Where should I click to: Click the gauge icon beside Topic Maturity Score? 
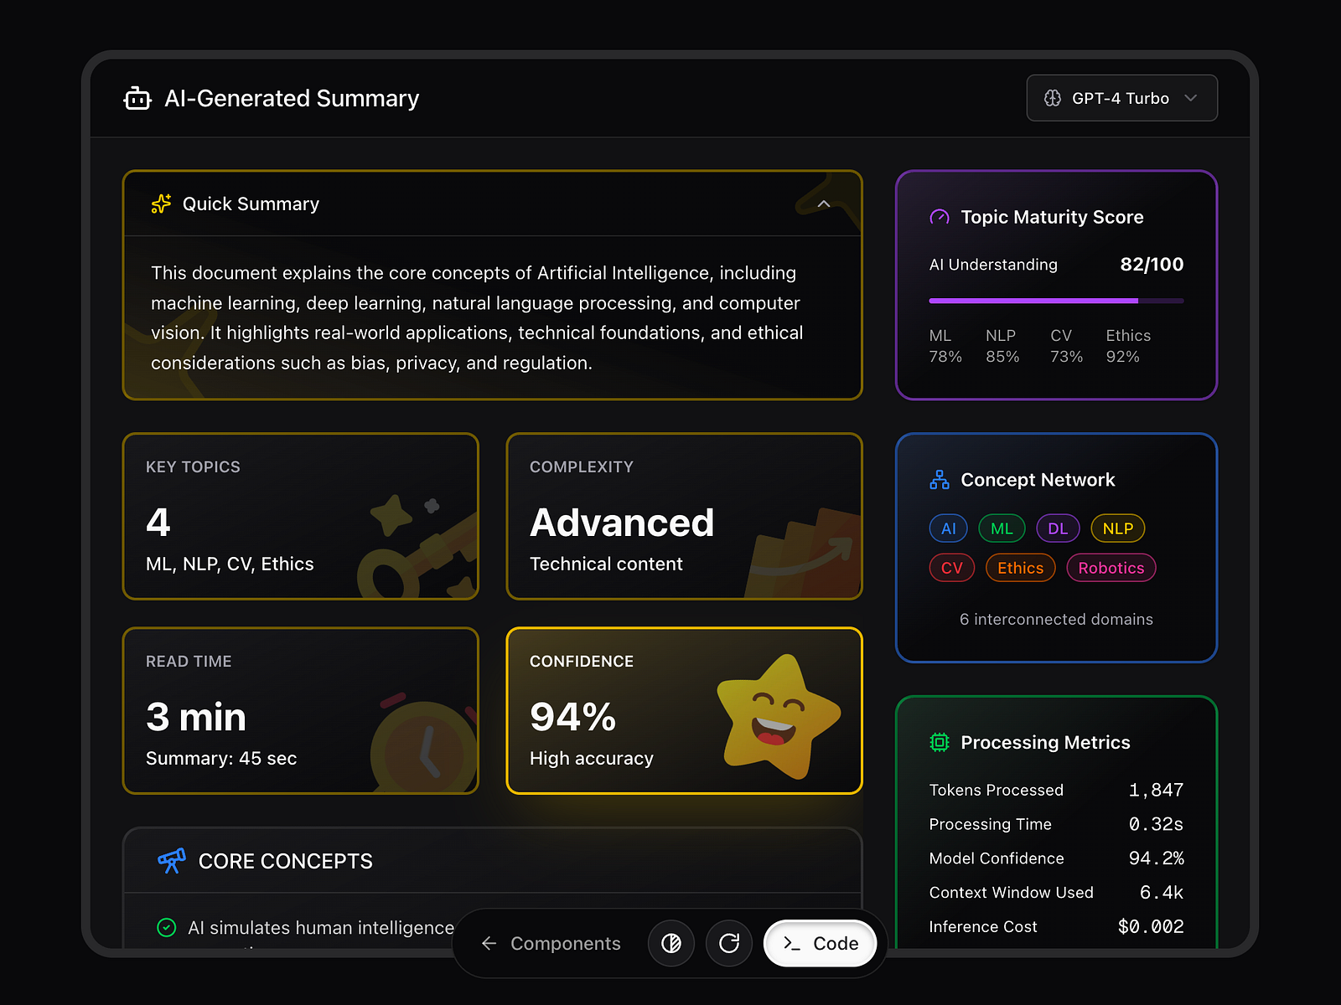tap(940, 217)
